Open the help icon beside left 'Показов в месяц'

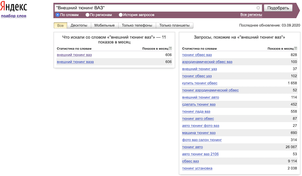click(170, 49)
